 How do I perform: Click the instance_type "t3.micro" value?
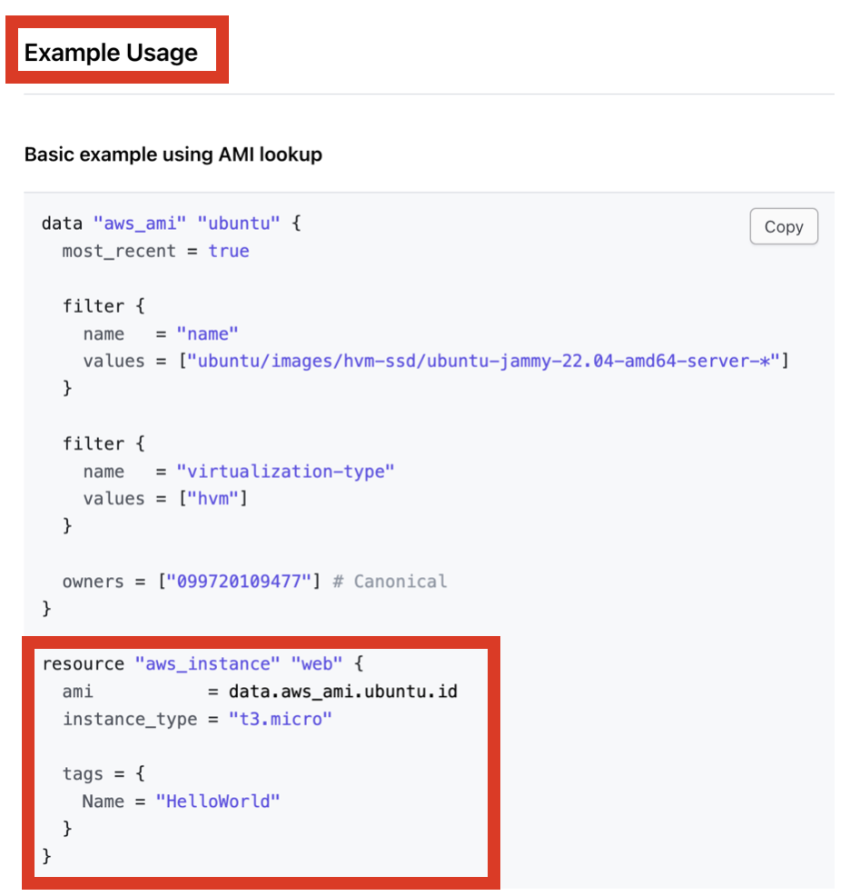click(280, 719)
